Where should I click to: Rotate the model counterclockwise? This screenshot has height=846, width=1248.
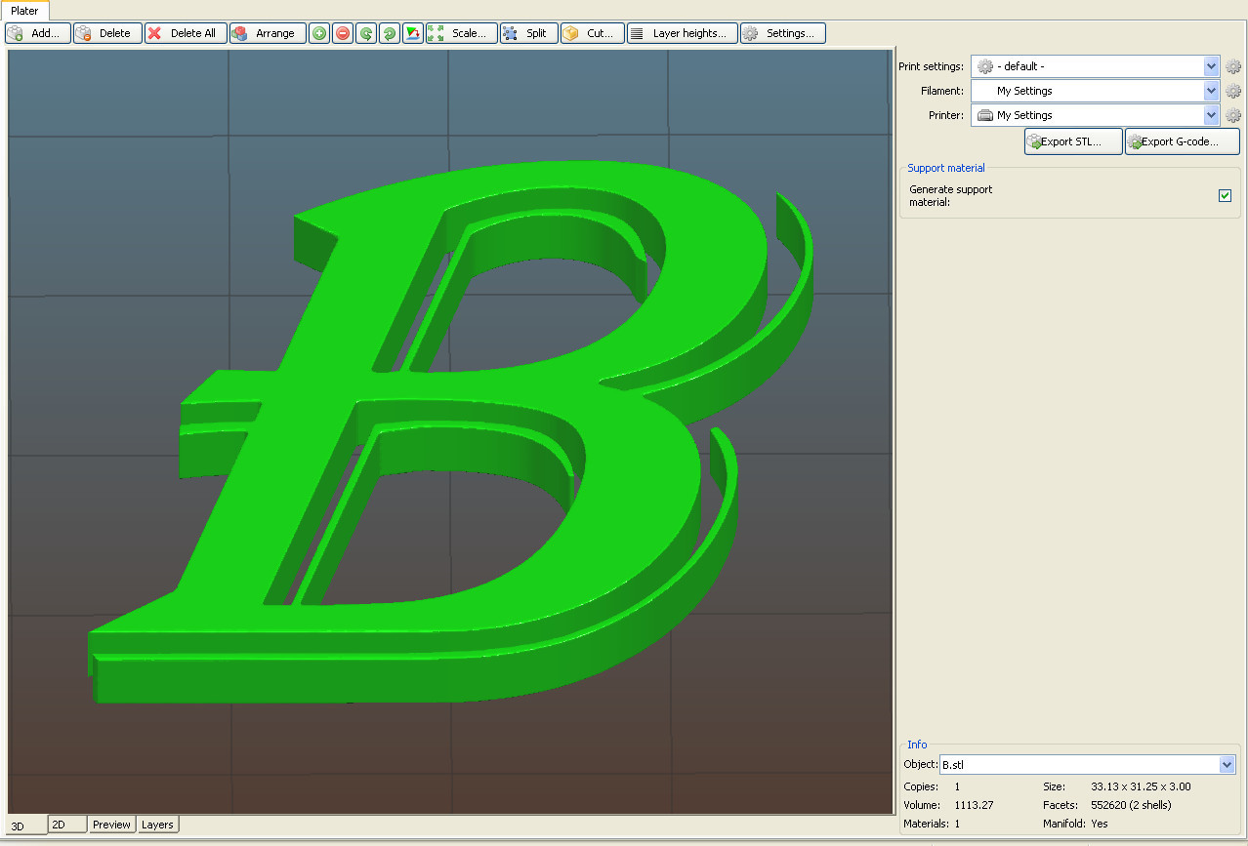(365, 32)
